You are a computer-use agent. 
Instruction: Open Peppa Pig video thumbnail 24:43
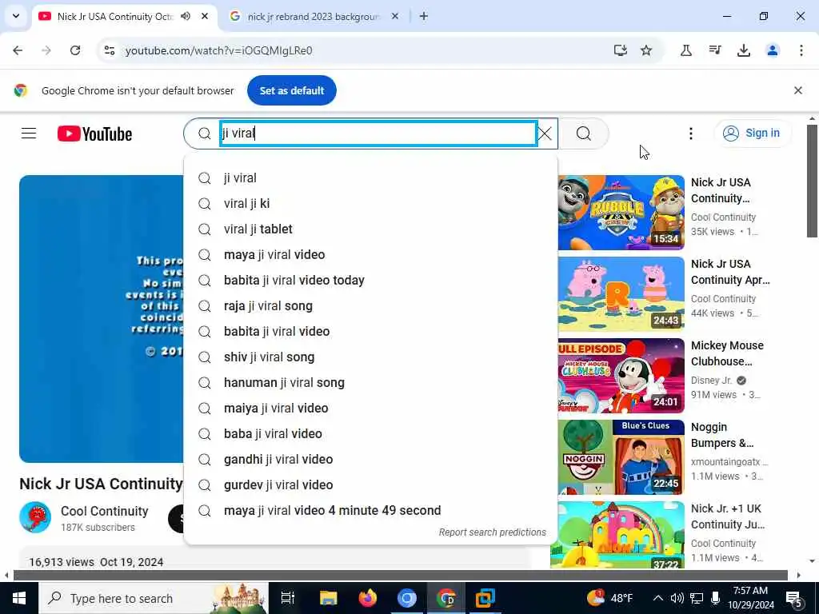click(x=621, y=294)
